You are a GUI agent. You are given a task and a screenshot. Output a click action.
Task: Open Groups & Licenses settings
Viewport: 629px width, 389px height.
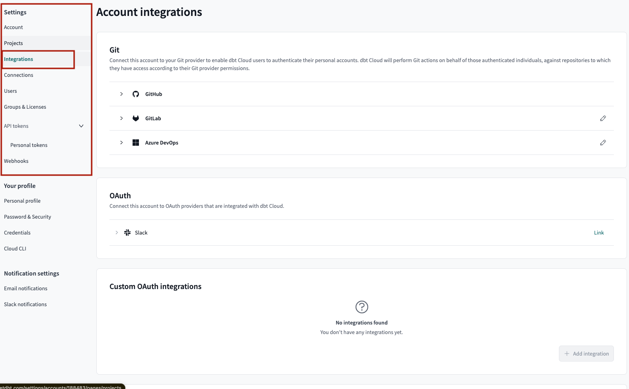25,107
